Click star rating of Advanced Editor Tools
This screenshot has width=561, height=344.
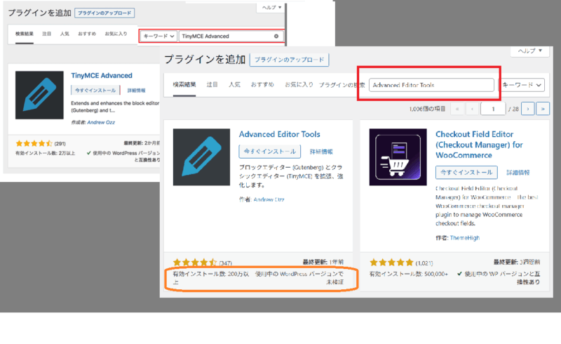(195, 263)
